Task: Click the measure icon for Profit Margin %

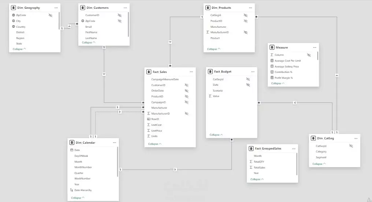Action: coord(272,78)
